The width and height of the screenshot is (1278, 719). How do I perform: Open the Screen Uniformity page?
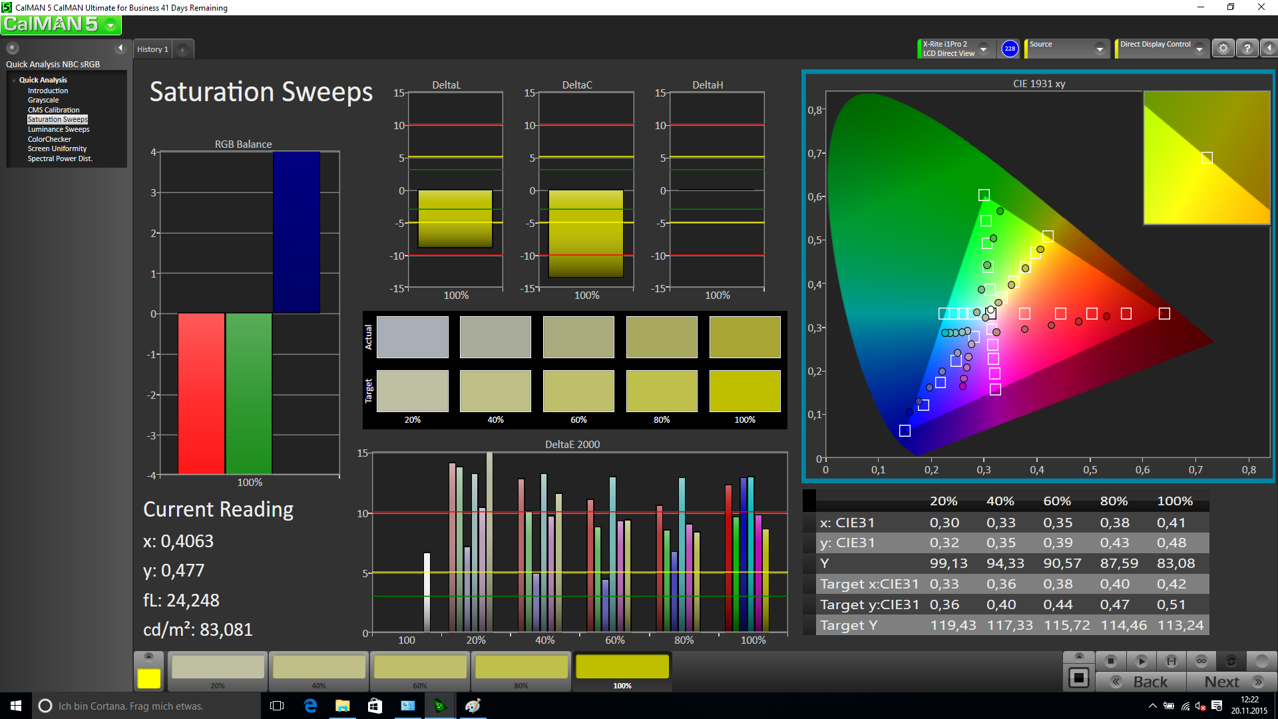(57, 148)
